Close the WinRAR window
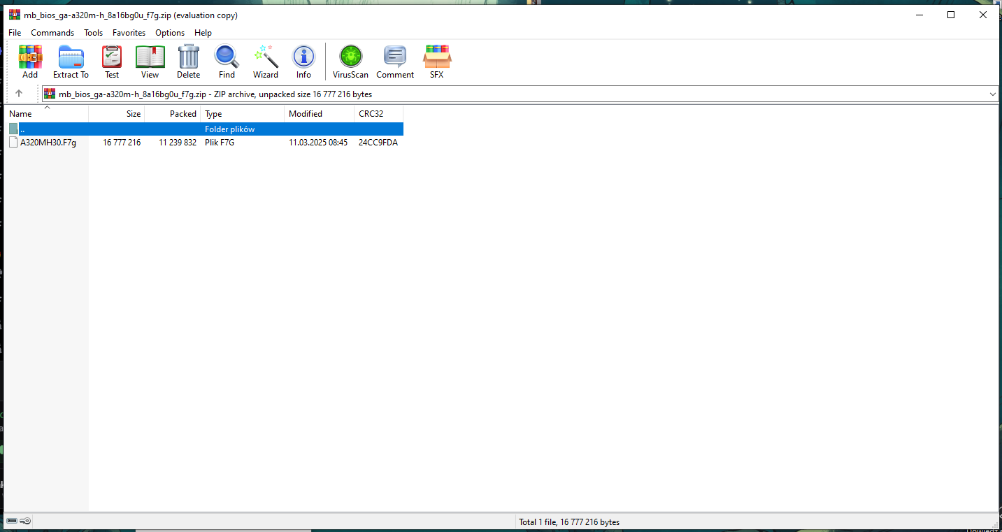 (983, 15)
